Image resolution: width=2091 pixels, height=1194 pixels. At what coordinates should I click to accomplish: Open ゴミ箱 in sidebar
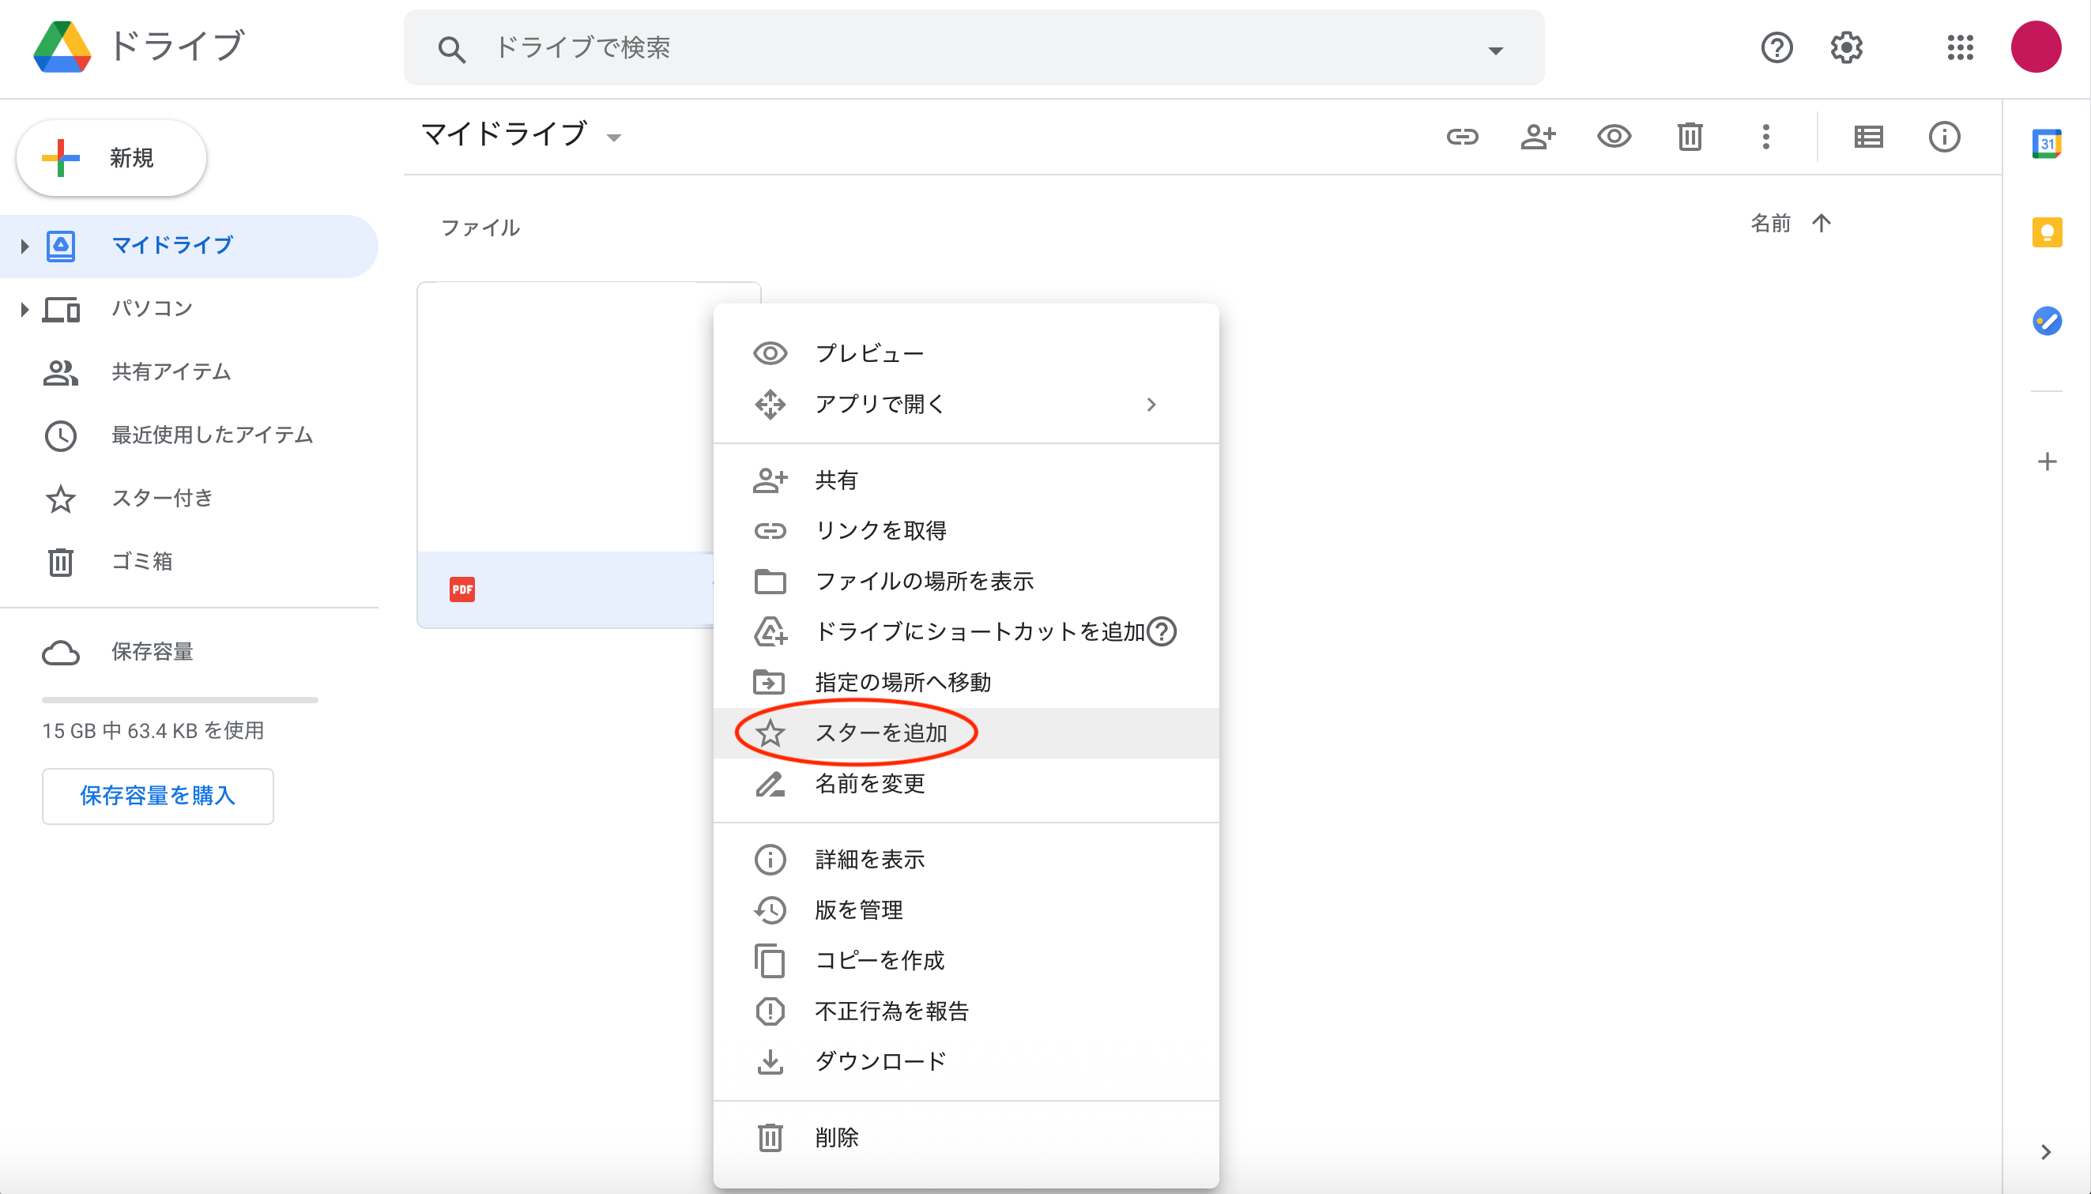pos(189,562)
